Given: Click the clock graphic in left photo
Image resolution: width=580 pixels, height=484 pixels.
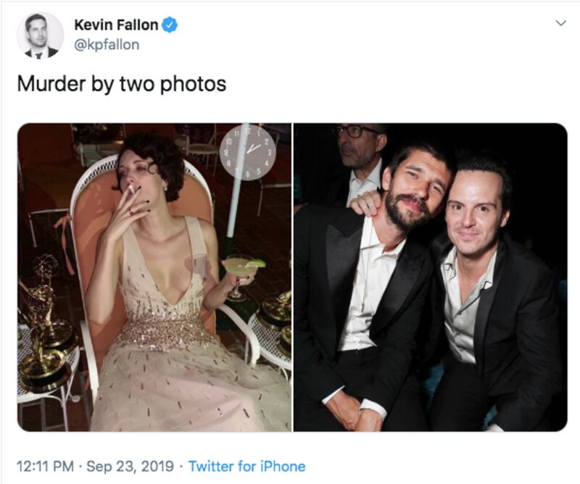Looking at the screenshot, I should (x=247, y=151).
